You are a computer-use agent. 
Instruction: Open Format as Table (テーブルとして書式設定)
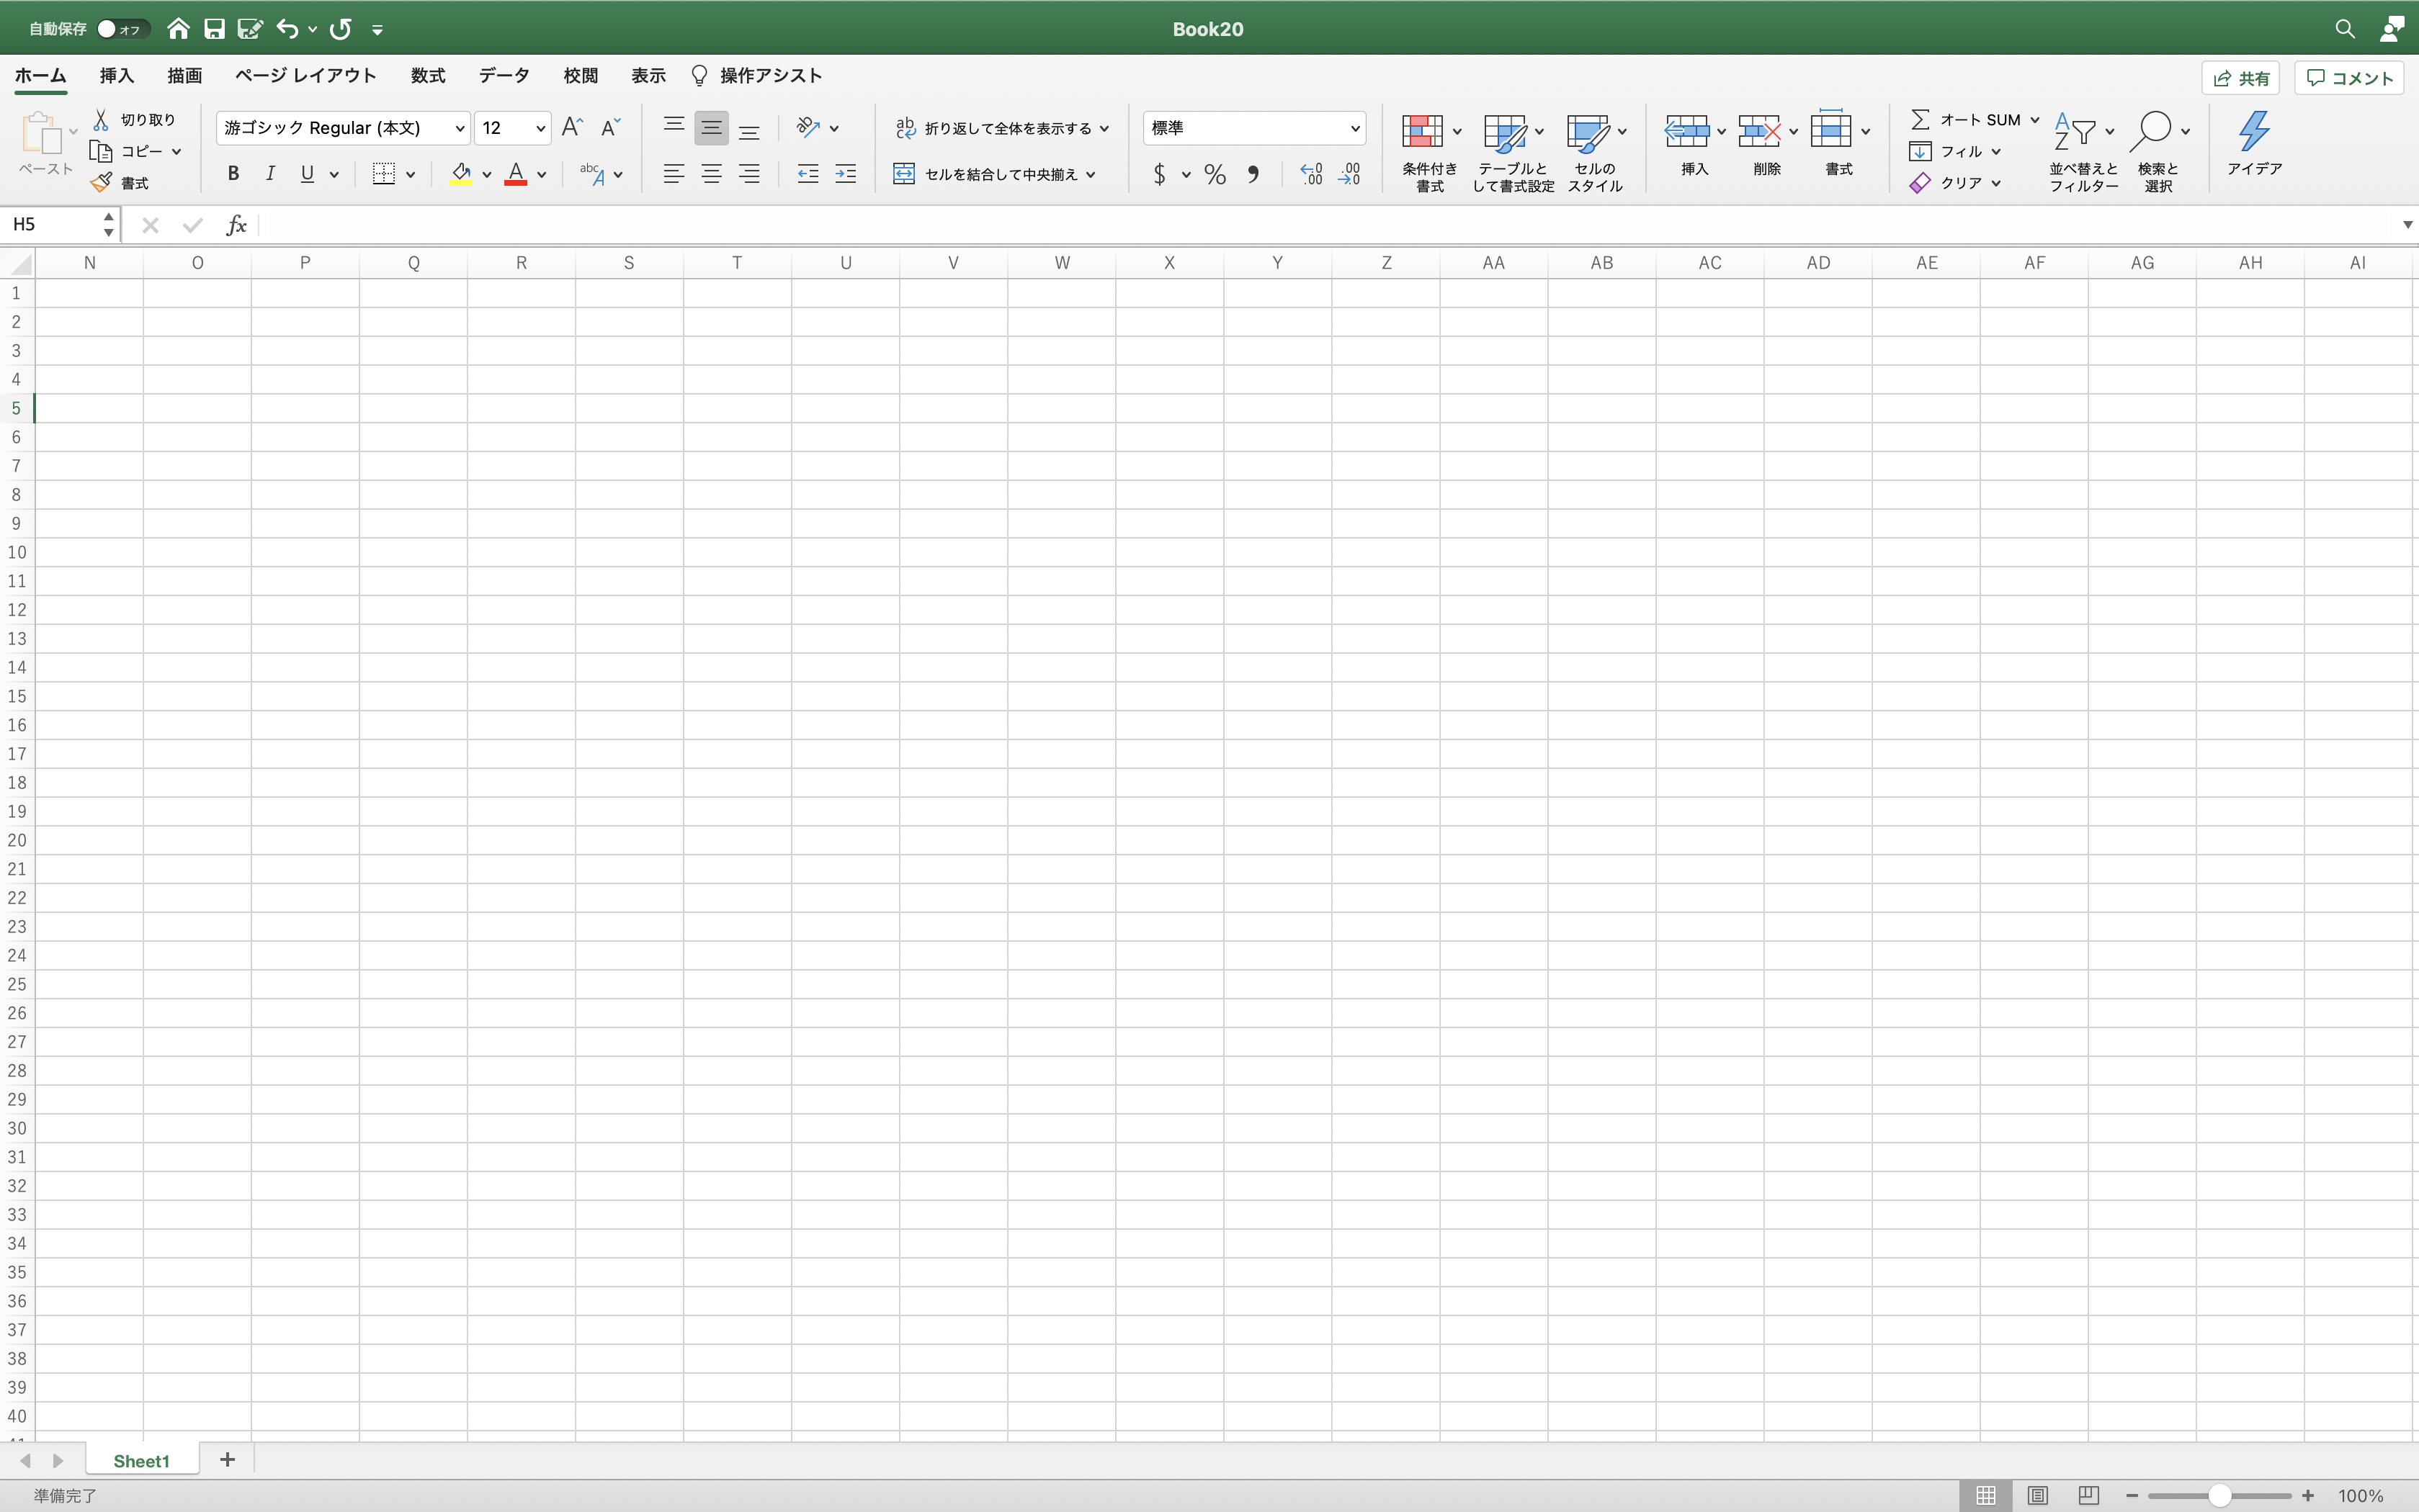point(1513,152)
